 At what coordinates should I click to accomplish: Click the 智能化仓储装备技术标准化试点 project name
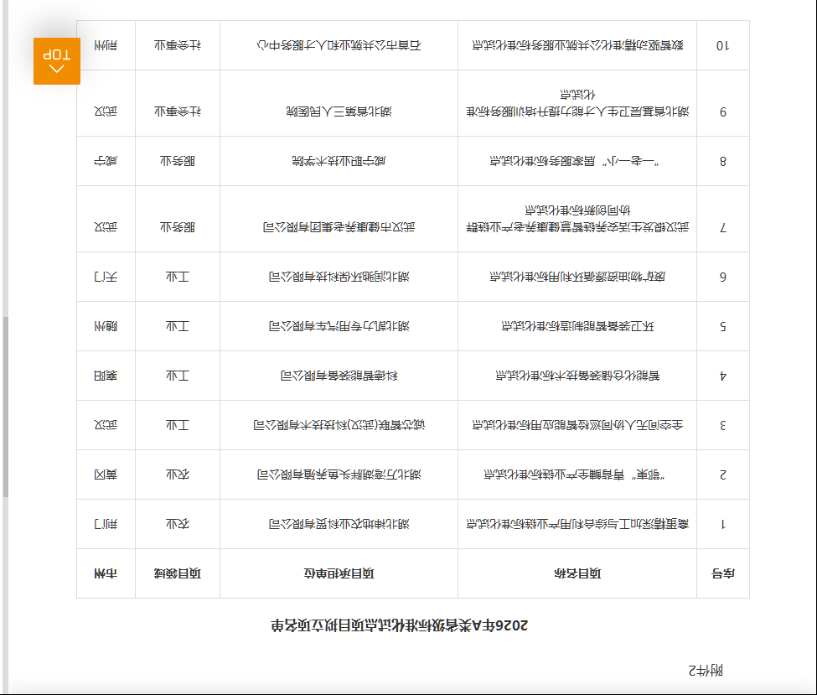[x=577, y=376]
